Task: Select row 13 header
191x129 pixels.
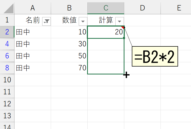Action: point(7,116)
